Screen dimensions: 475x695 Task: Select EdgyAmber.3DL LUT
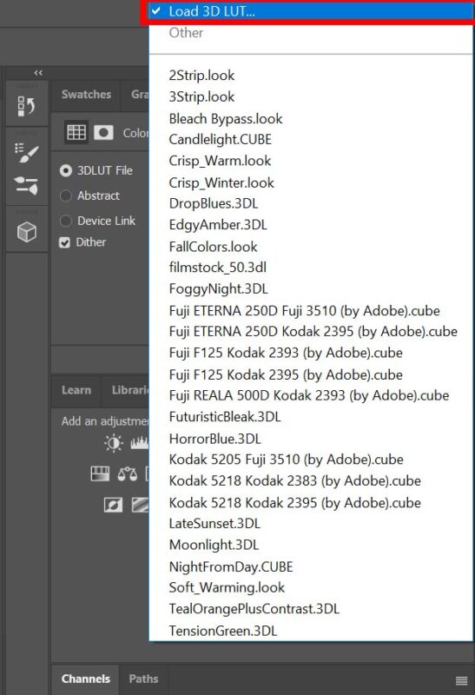click(311, 225)
